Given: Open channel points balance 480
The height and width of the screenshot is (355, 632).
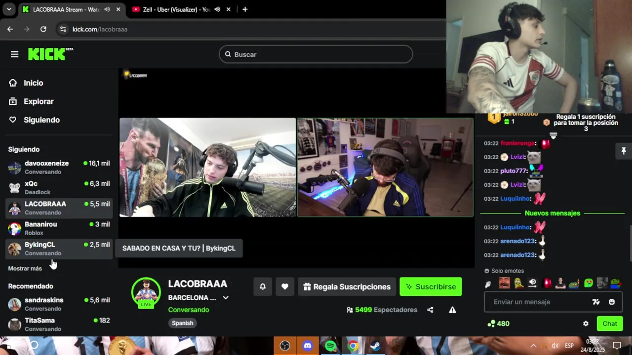Looking at the screenshot, I should click(498, 323).
